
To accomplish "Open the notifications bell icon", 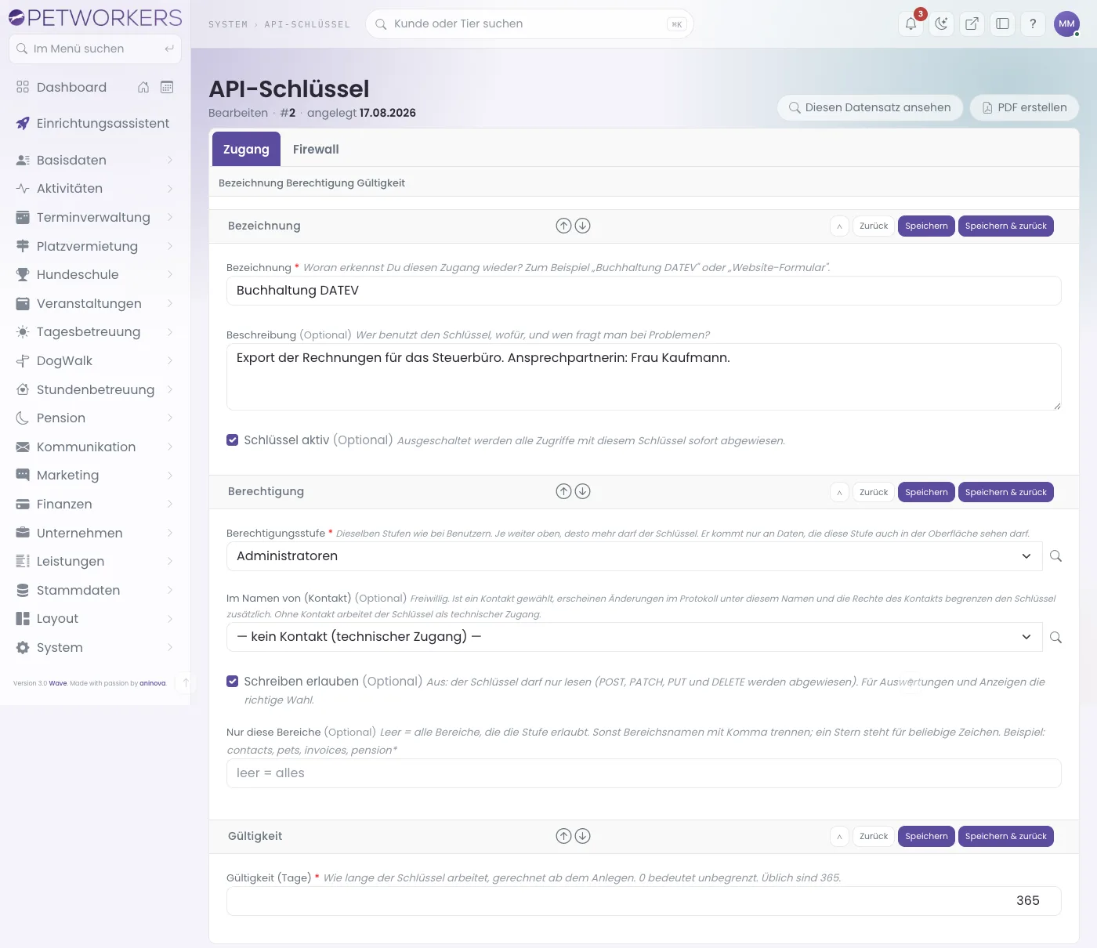I will (911, 24).
